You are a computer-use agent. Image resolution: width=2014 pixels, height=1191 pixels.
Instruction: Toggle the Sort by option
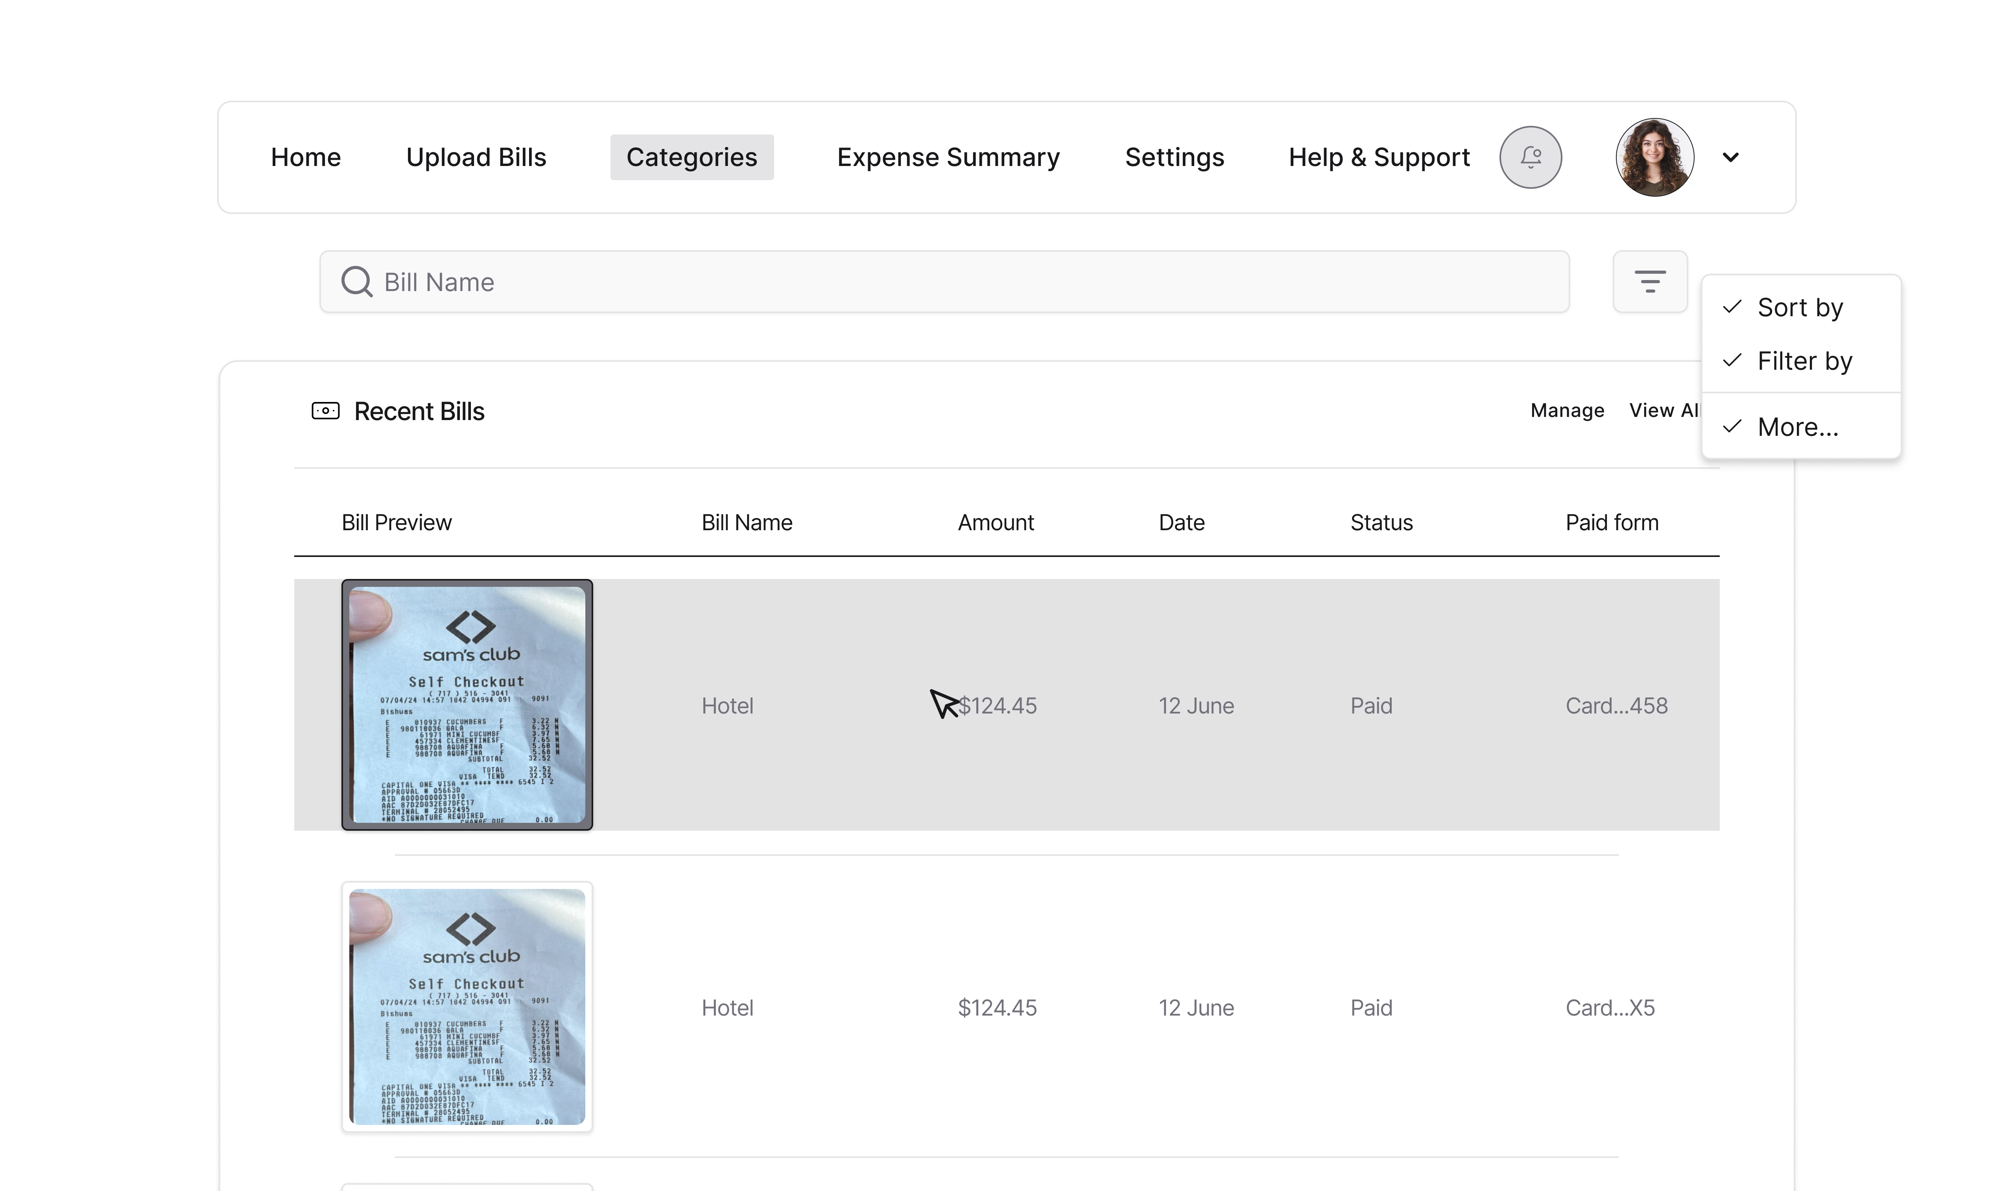pyautogui.click(x=1799, y=307)
